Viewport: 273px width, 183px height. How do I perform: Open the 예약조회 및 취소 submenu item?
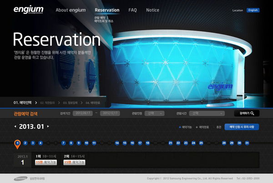click(x=104, y=21)
